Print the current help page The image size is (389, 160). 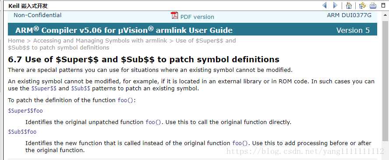[x=373, y=5]
